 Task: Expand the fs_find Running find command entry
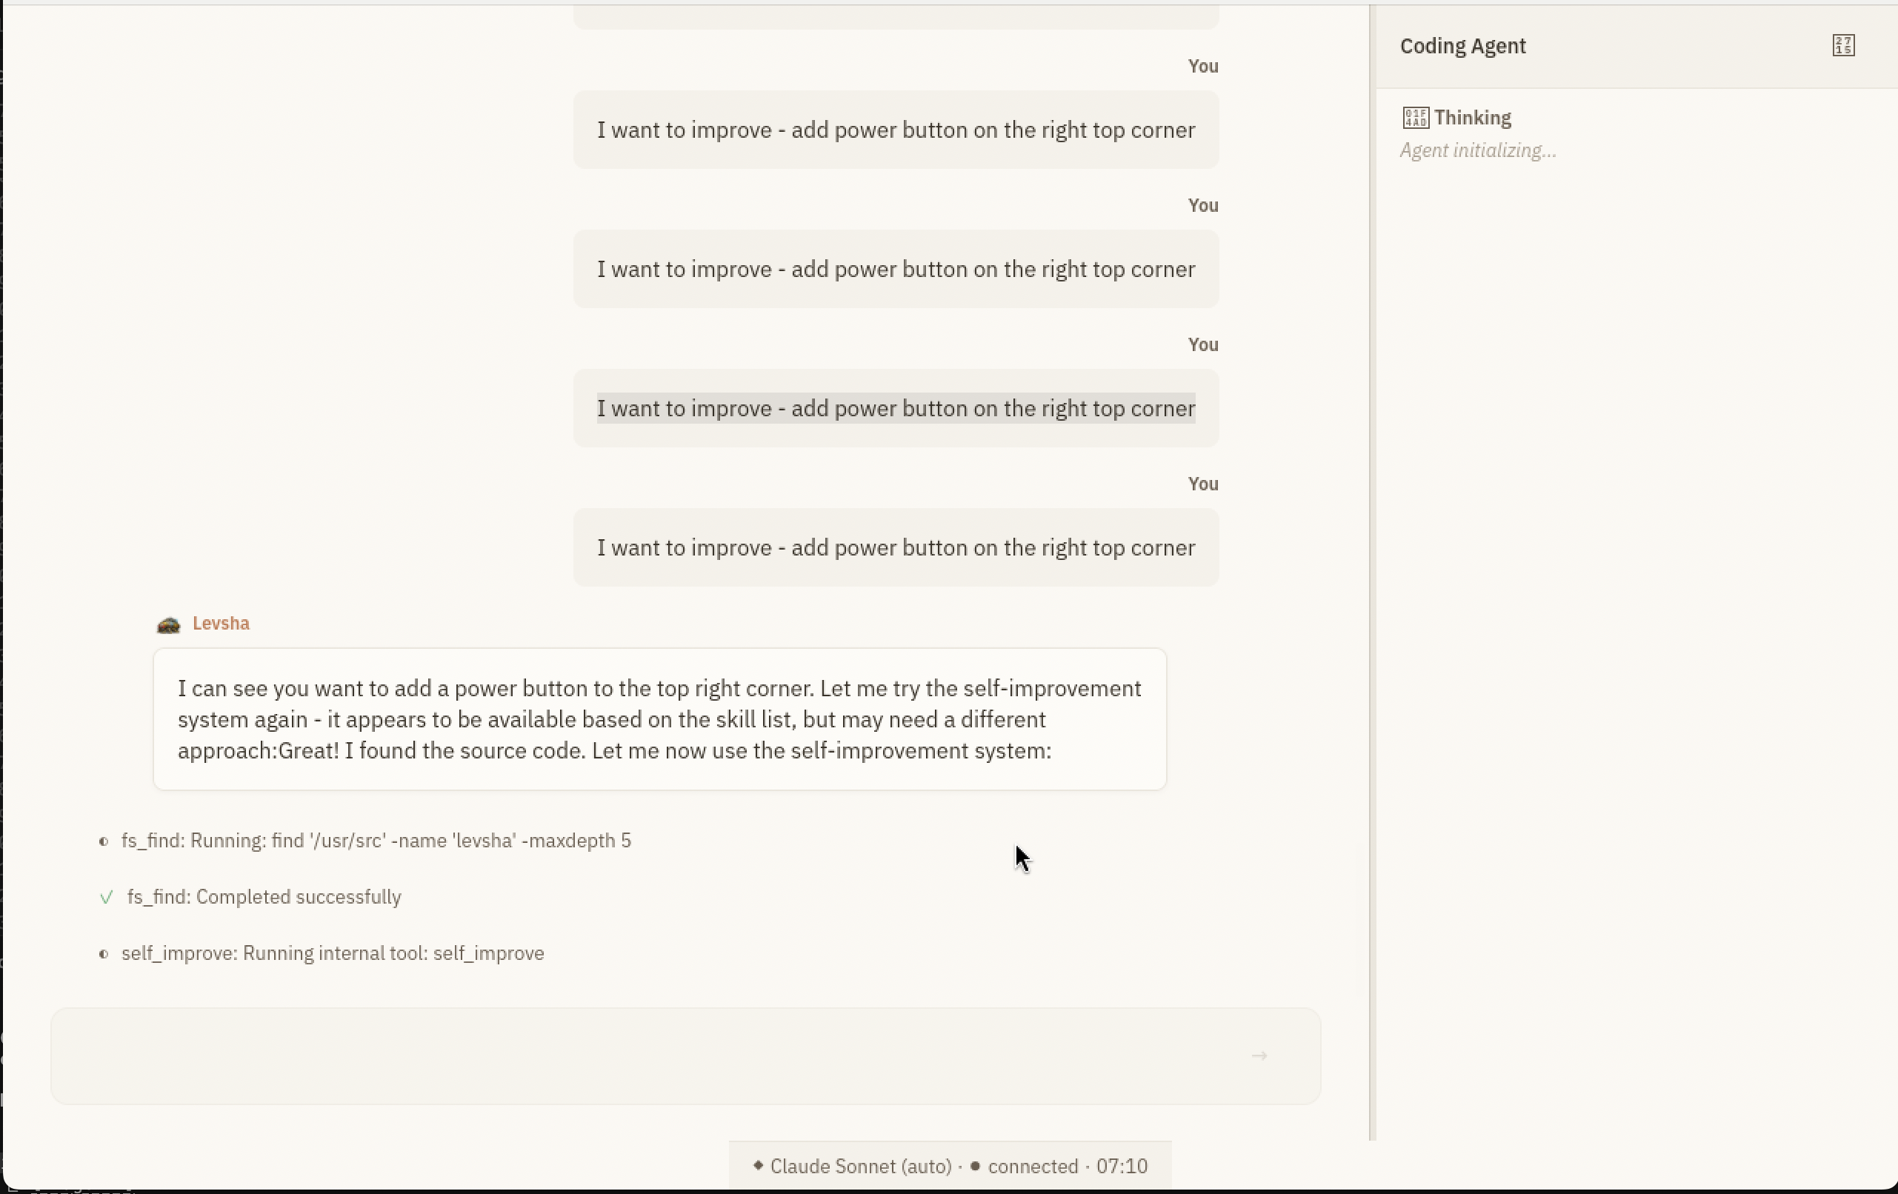tap(376, 841)
